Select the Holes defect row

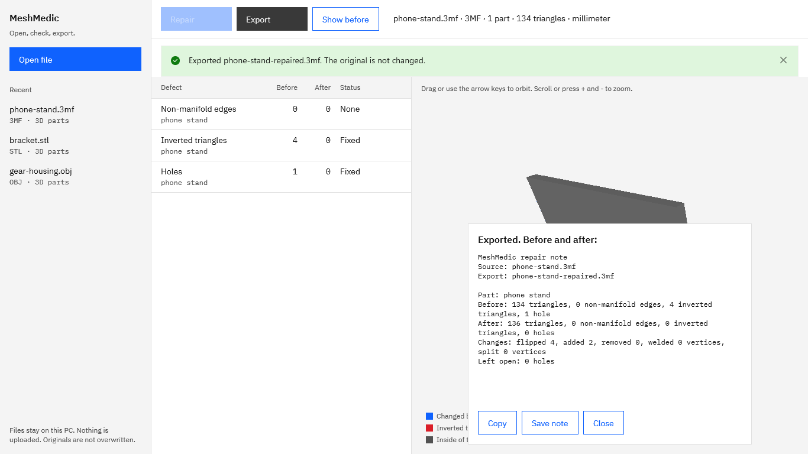(281, 177)
